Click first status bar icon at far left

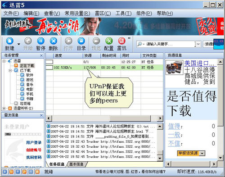tap(5, 172)
